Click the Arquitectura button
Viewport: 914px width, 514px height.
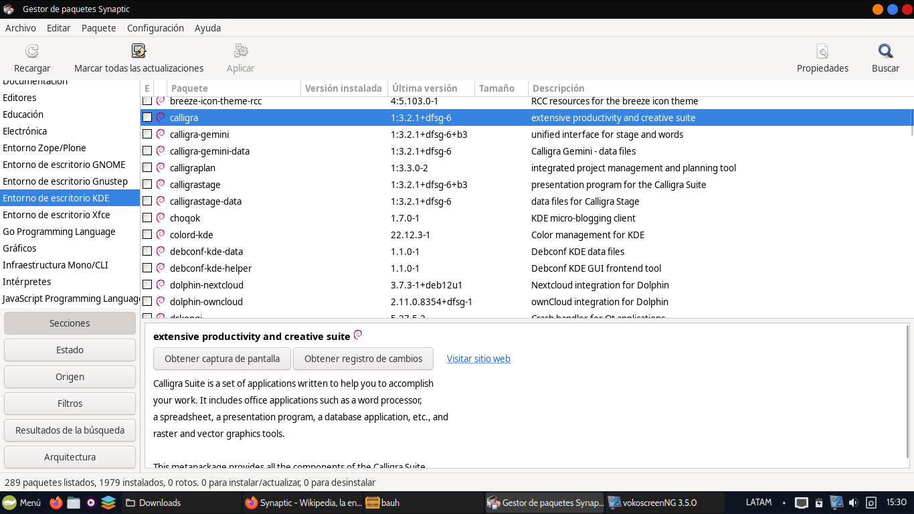70,457
